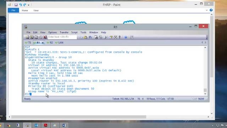
Task: Open the File menu in SecureCRT
Action: (x=28, y=32)
